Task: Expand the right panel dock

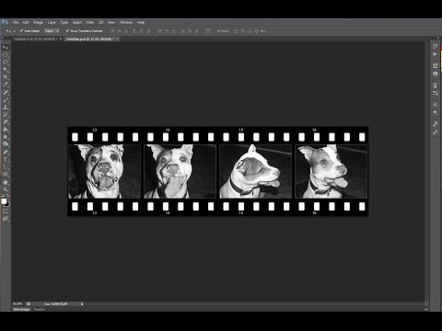Action: point(438,38)
